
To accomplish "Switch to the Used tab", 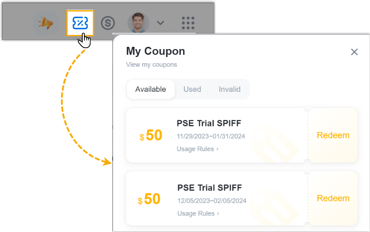I will coord(192,89).
